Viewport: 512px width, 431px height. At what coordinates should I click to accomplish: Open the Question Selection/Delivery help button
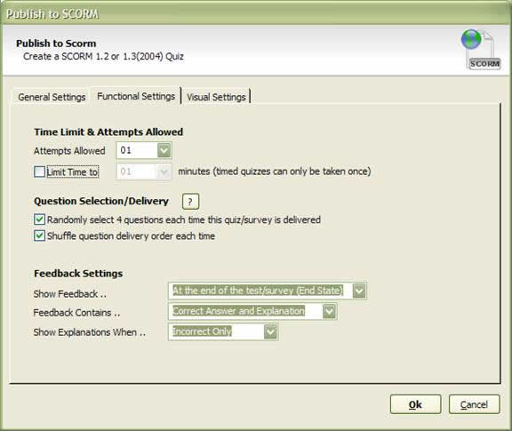[190, 201]
